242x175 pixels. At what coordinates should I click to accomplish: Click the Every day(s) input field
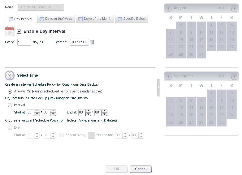coord(24,42)
